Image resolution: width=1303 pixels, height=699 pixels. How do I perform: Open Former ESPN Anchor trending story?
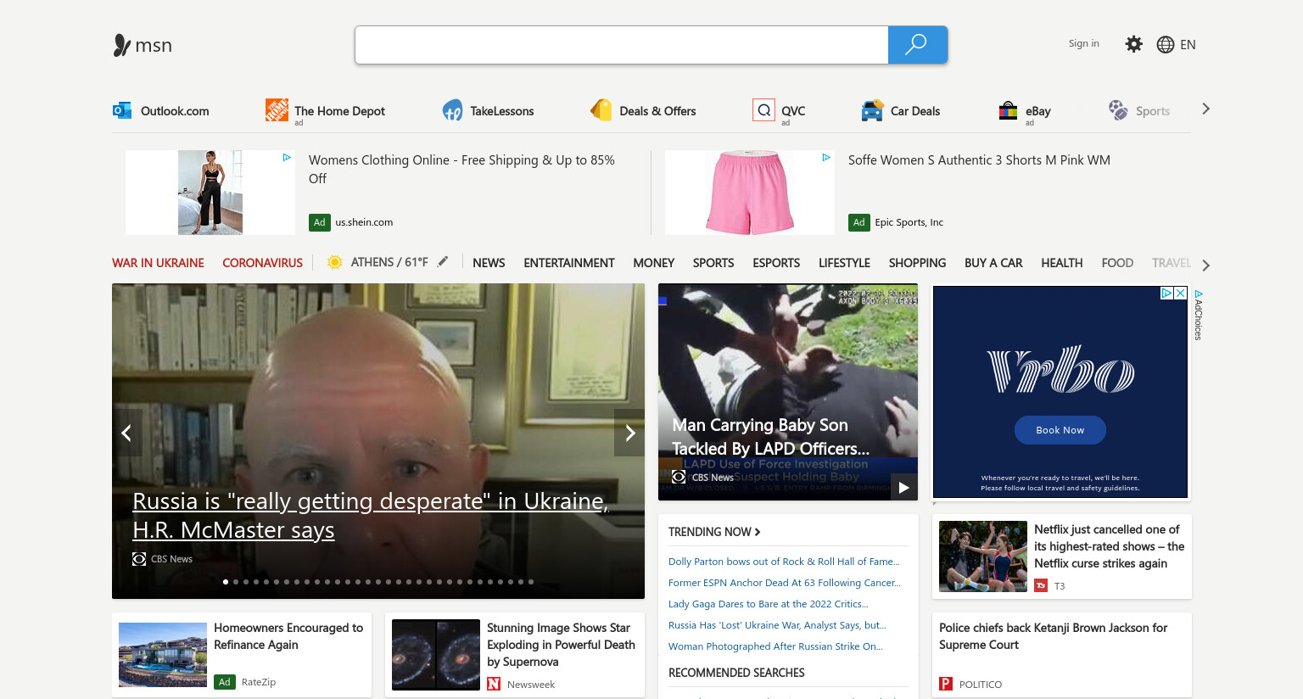pyautogui.click(x=785, y=583)
